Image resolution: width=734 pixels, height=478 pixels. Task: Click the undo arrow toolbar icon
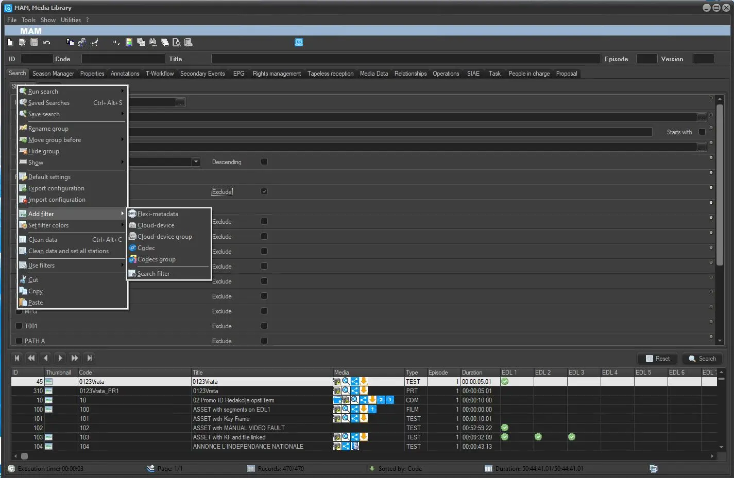47,42
